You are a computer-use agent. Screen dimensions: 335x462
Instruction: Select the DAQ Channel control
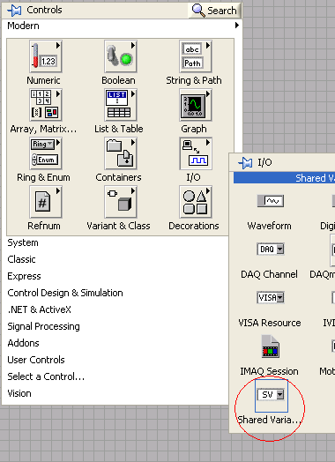[271, 250]
